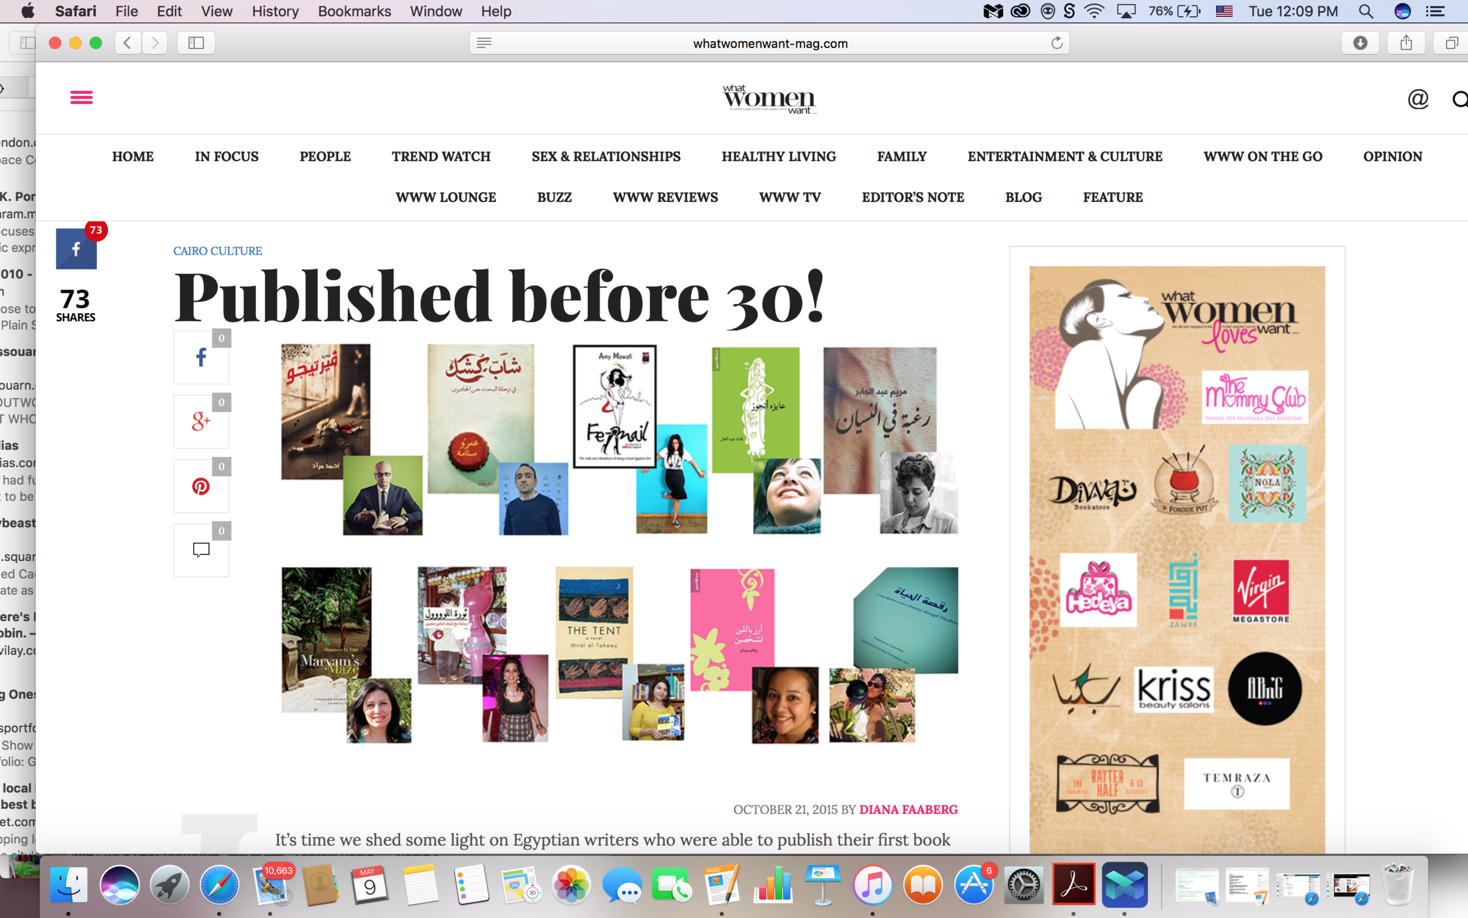Open author link DIANA FAABERG
Image resolution: width=1468 pixels, height=918 pixels.
pyautogui.click(x=908, y=809)
